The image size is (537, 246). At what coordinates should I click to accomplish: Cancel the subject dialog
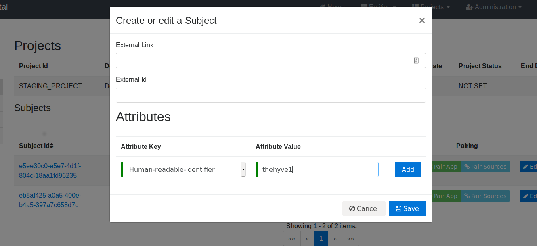pyautogui.click(x=364, y=208)
